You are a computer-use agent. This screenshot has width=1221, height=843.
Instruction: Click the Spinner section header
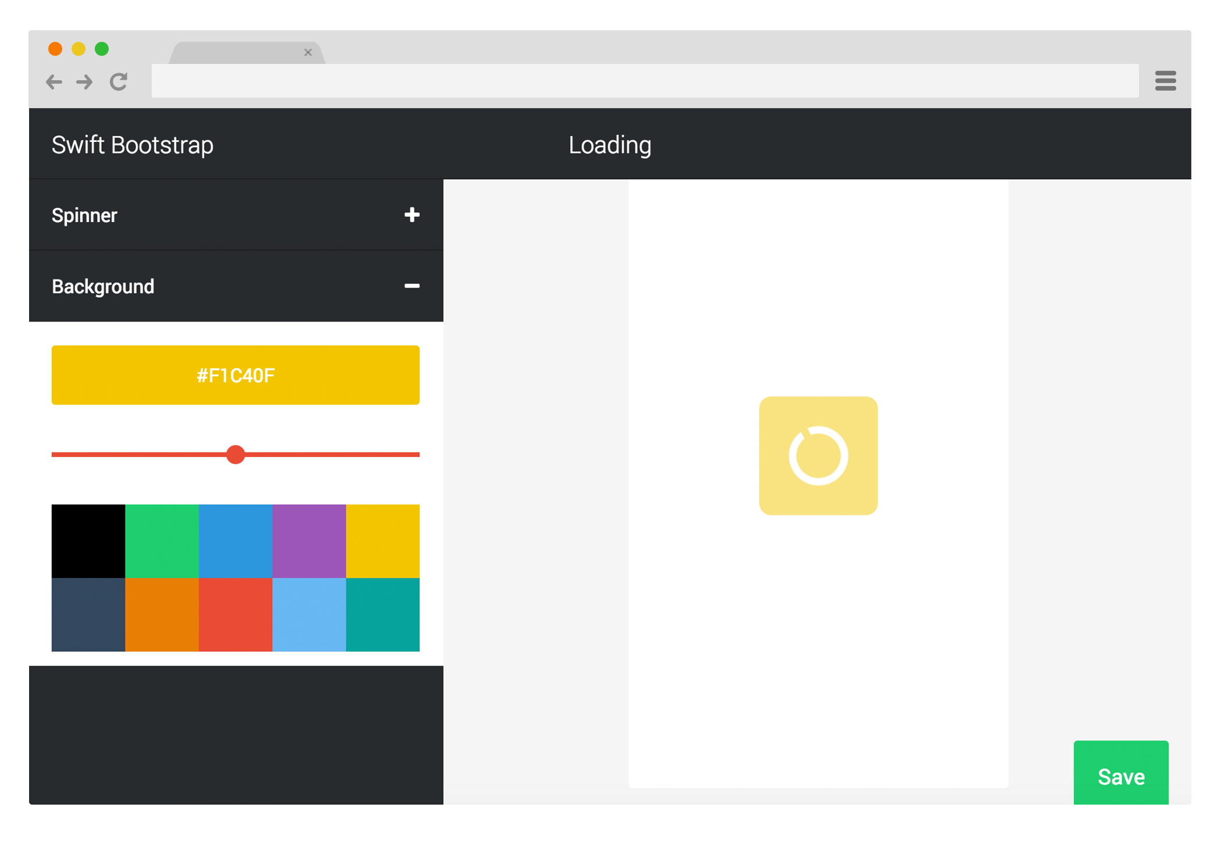pos(84,215)
